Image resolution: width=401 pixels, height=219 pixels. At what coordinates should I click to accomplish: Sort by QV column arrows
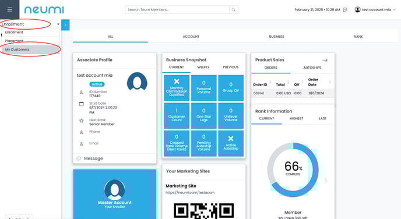click(302, 82)
